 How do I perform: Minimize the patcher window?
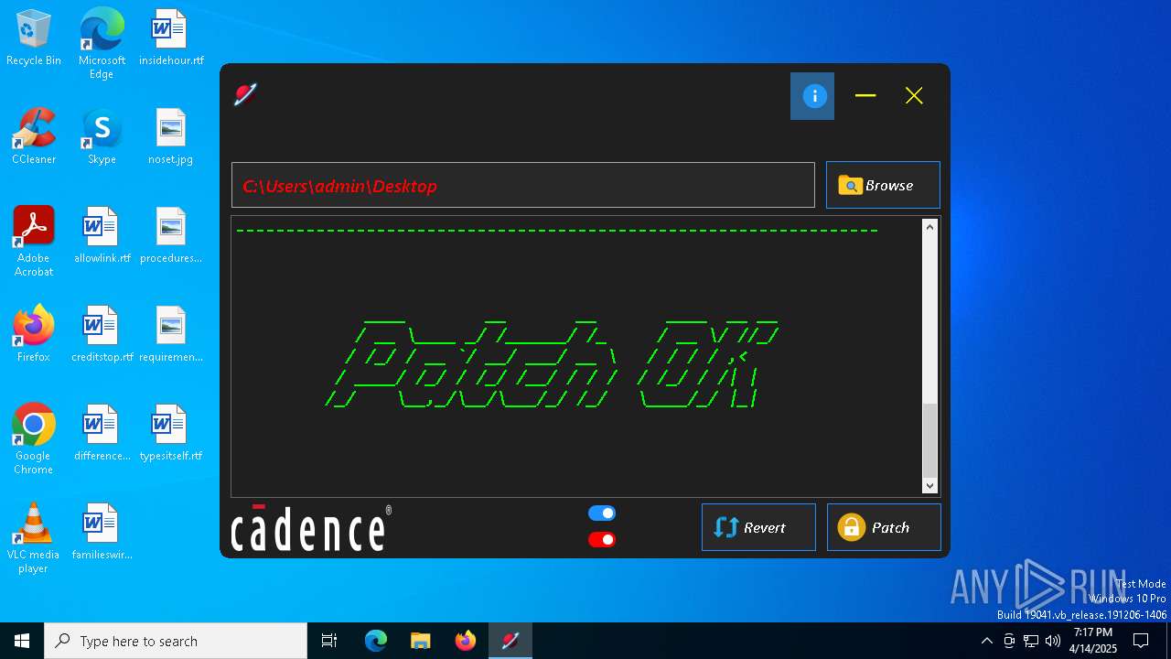pyautogui.click(x=865, y=96)
